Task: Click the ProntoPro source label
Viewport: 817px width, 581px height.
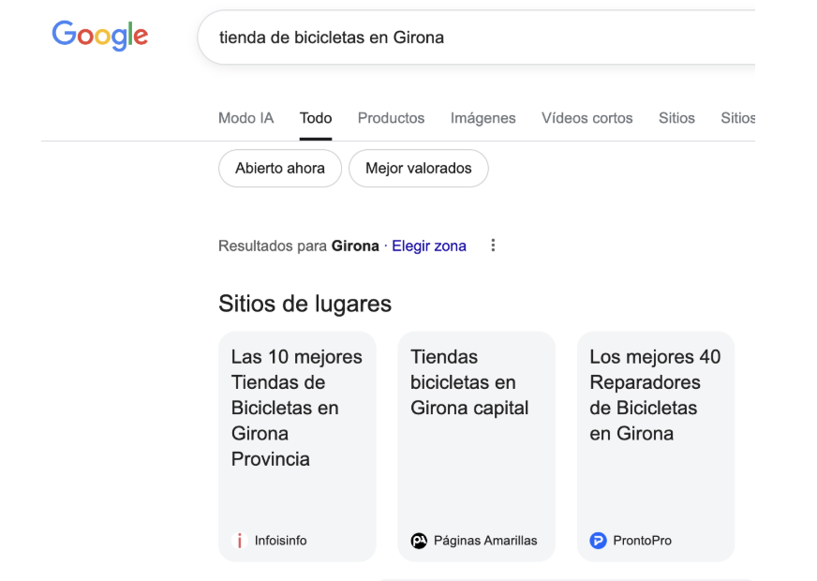Action: pyautogui.click(x=642, y=541)
